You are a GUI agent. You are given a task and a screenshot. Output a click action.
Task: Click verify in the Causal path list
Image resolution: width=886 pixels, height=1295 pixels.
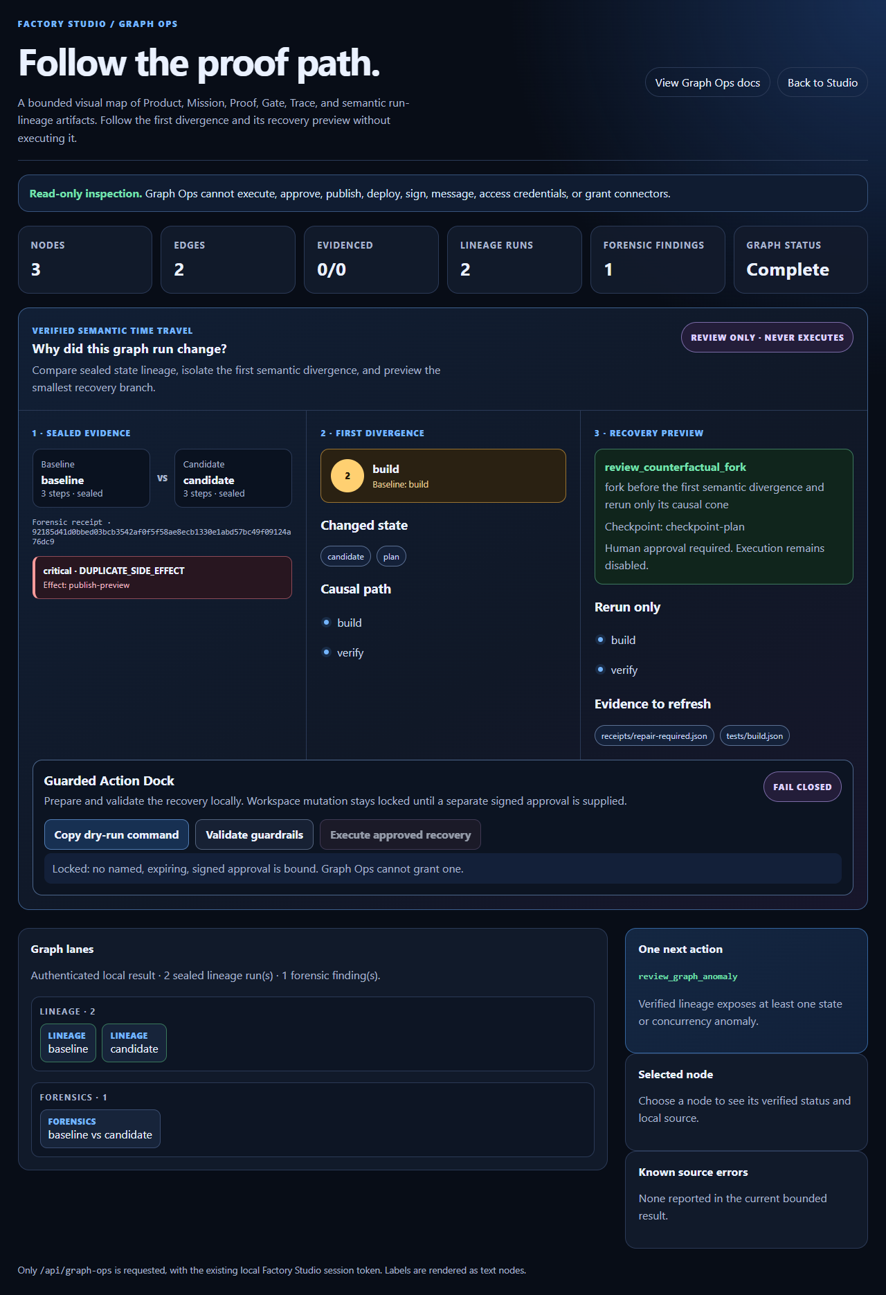pos(350,652)
